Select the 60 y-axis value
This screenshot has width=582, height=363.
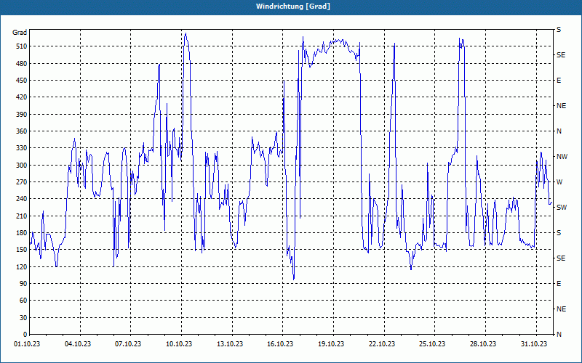[x=23, y=301]
